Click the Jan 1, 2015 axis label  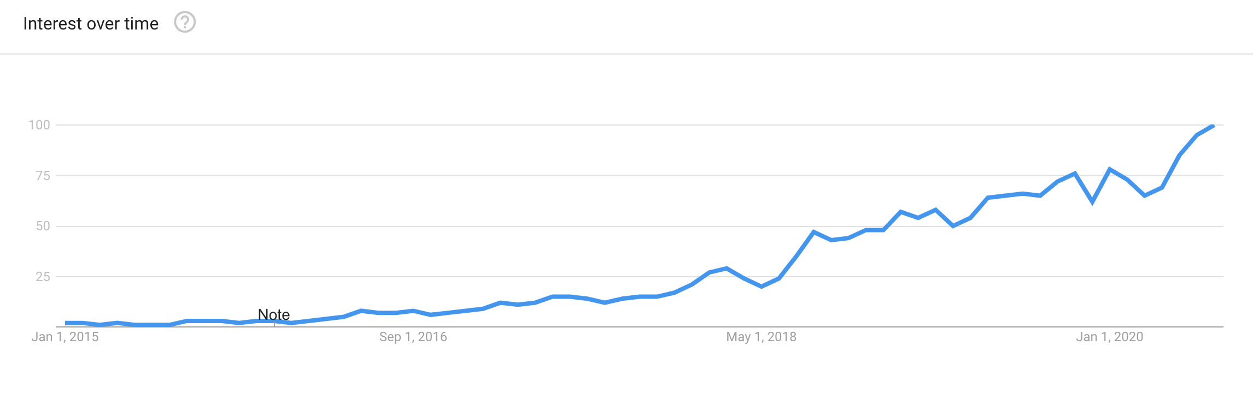[x=65, y=337]
